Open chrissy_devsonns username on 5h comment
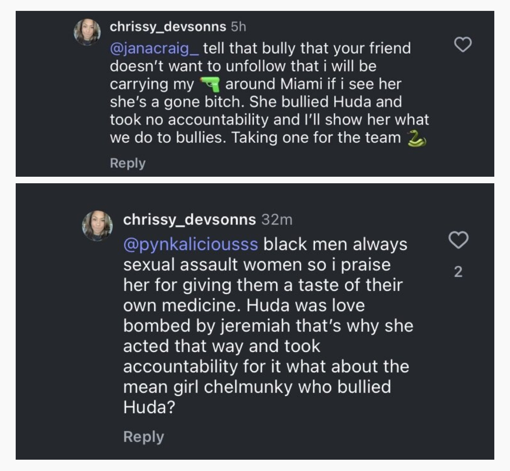Screen dimensions: 510x471 [x=168, y=27]
